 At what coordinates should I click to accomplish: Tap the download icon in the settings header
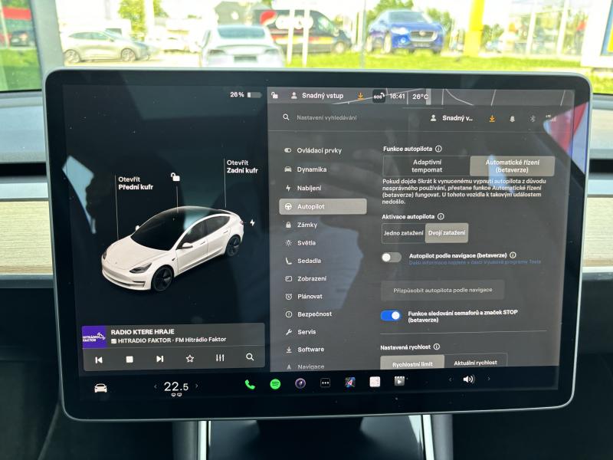pos(492,119)
